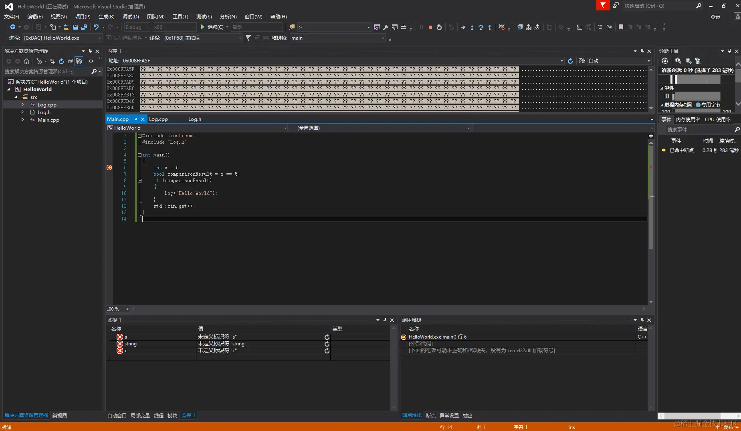Open the thread dropdown showing 主线程
The width and height of the screenshot is (741, 431).
202,38
